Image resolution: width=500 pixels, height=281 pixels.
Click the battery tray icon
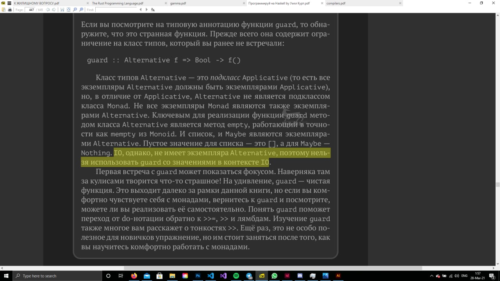[444, 276]
